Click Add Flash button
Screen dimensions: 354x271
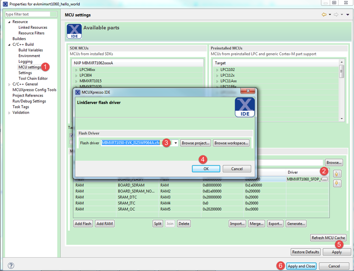click(x=83, y=223)
